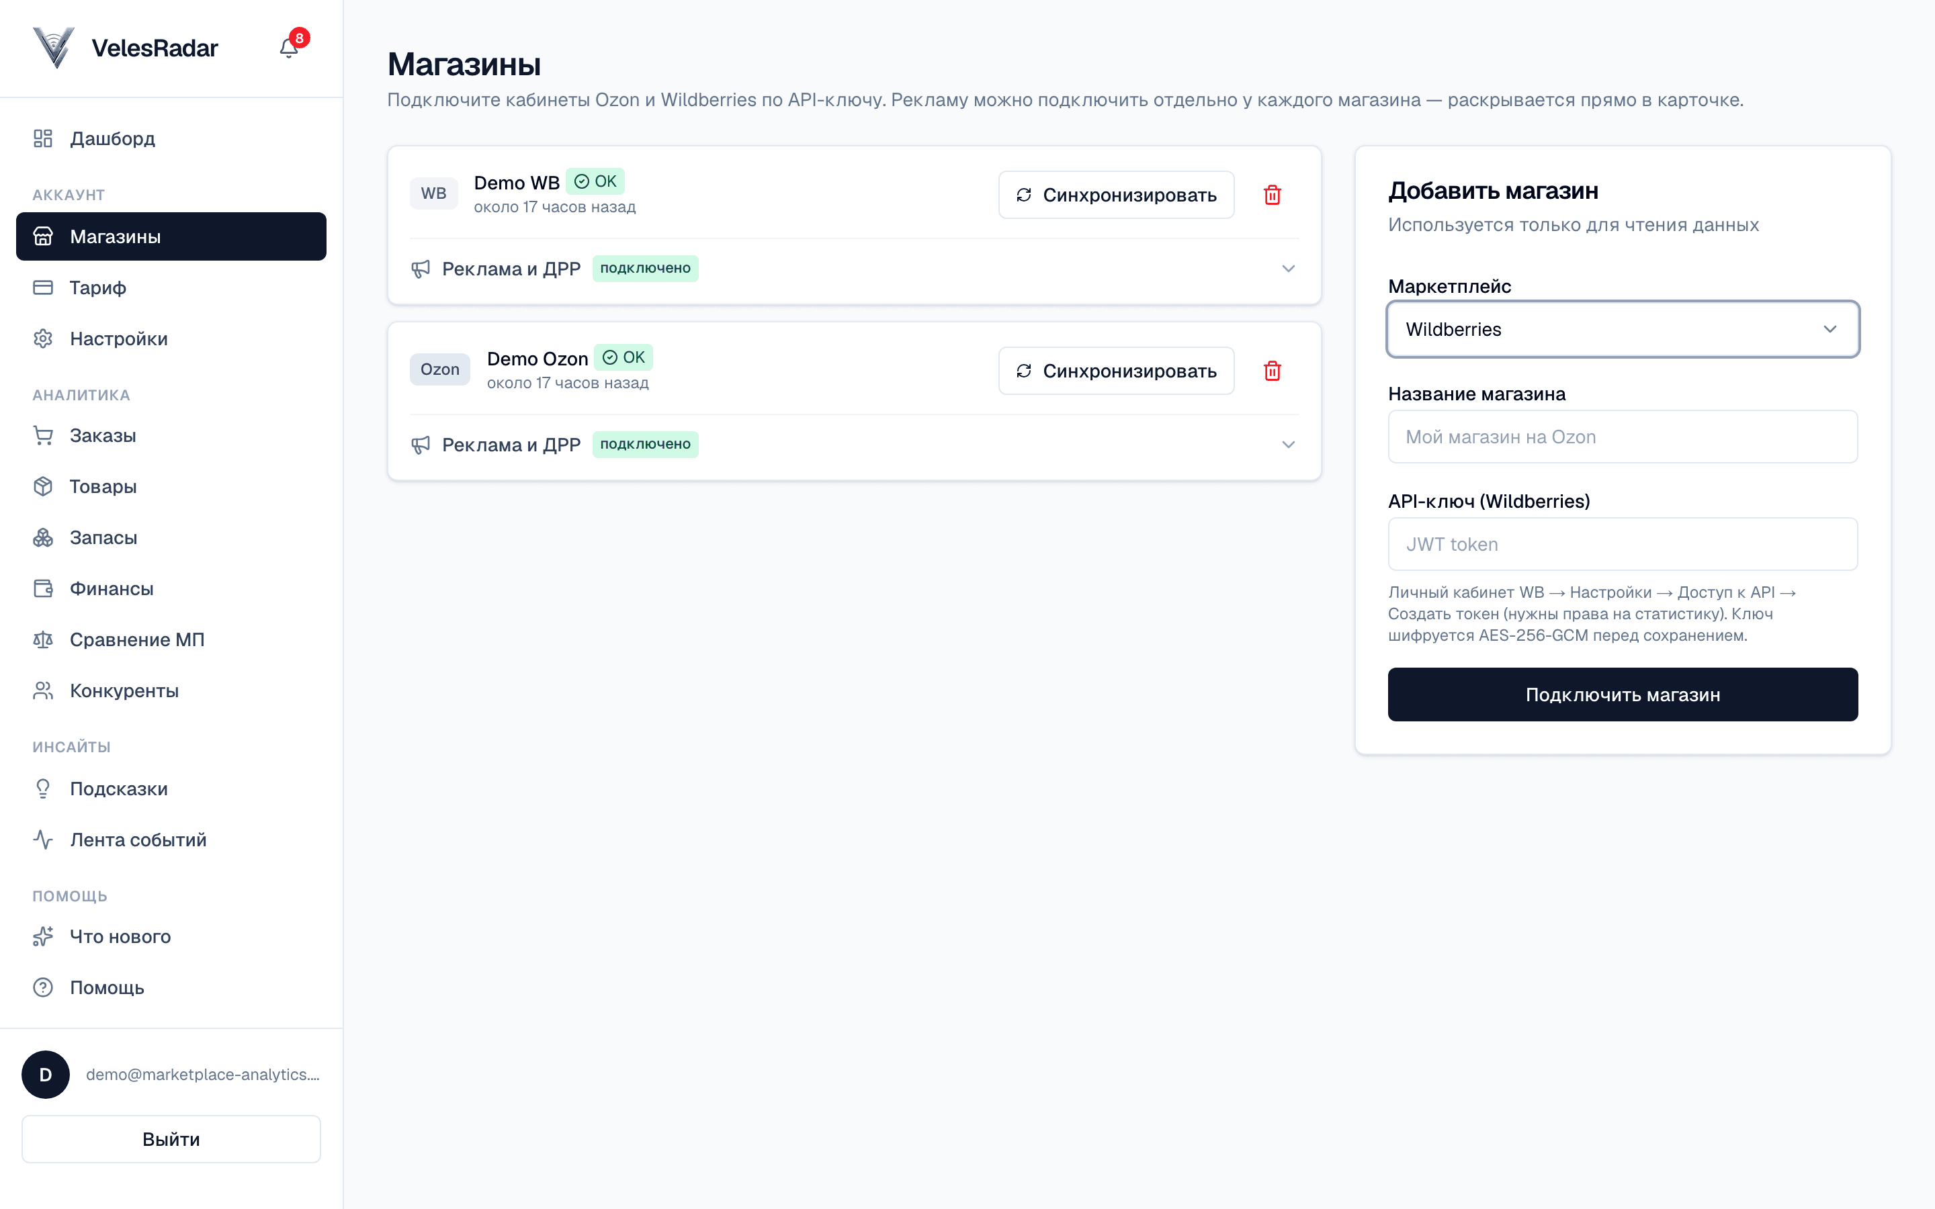Click the user avatar D
This screenshot has height=1209, width=1935.
click(46, 1075)
